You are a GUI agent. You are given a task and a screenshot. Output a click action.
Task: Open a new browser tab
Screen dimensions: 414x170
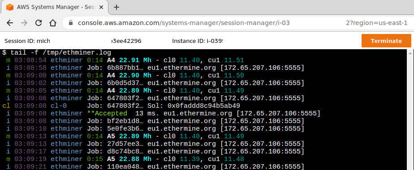pyautogui.click(x=116, y=7)
